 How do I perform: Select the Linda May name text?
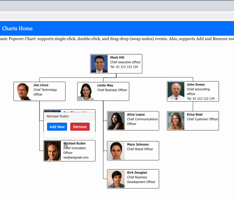[105, 85]
